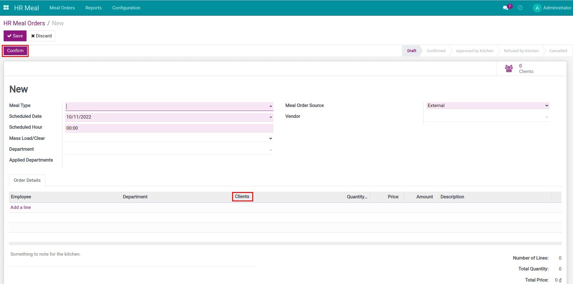
Task: View activities using the clock icon
Action: coord(520,8)
